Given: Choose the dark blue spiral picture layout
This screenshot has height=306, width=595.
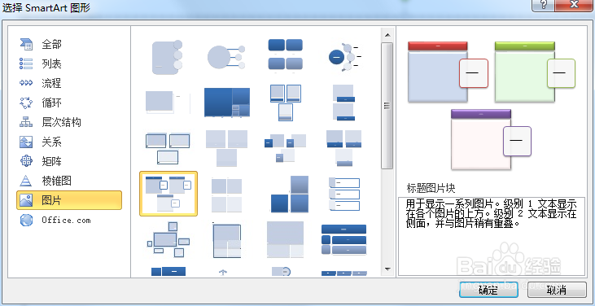Looking at the screenshot, I should pyautogui.click(x=226, y=103).
